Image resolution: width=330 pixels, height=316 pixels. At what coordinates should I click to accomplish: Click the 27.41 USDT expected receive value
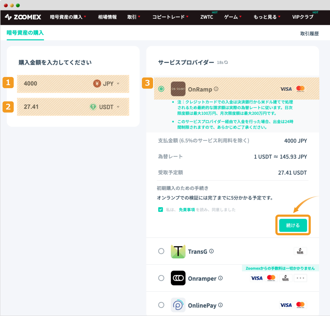(x=292, y=173)
